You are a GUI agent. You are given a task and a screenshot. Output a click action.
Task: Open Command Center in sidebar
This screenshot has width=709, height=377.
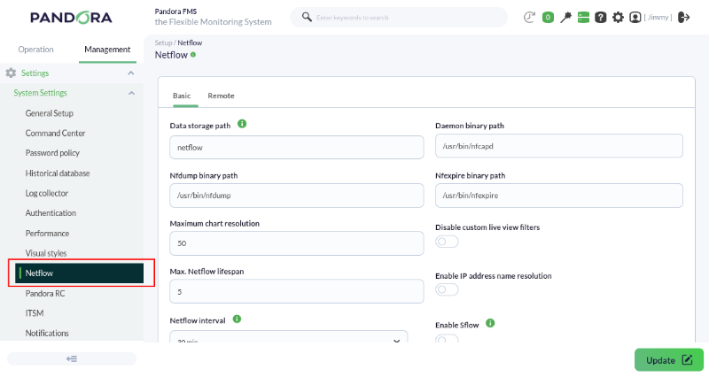coord(55,134)
